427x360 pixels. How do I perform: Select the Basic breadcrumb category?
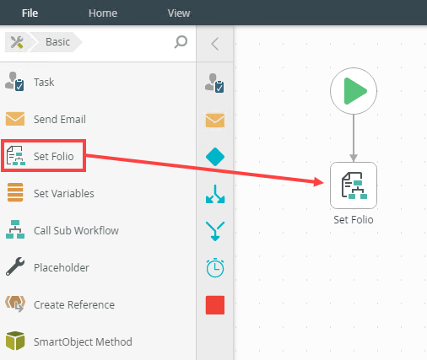pos(57,42)
